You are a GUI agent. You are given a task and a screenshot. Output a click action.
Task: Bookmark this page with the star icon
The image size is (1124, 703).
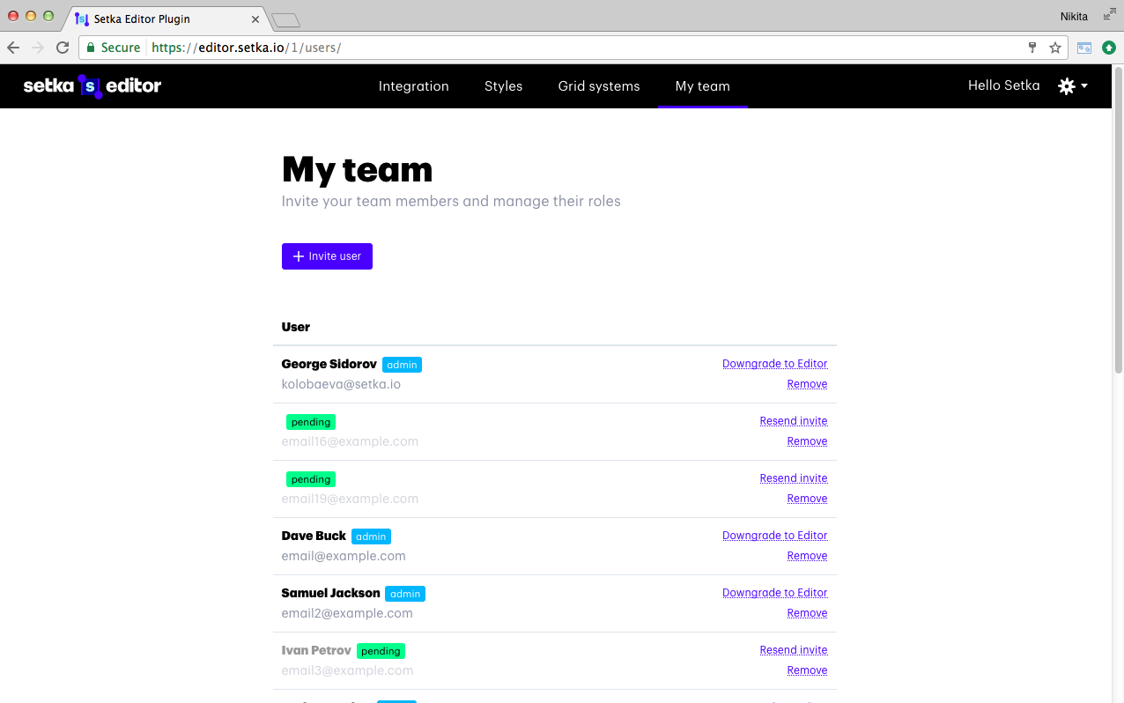point(1055,48)
